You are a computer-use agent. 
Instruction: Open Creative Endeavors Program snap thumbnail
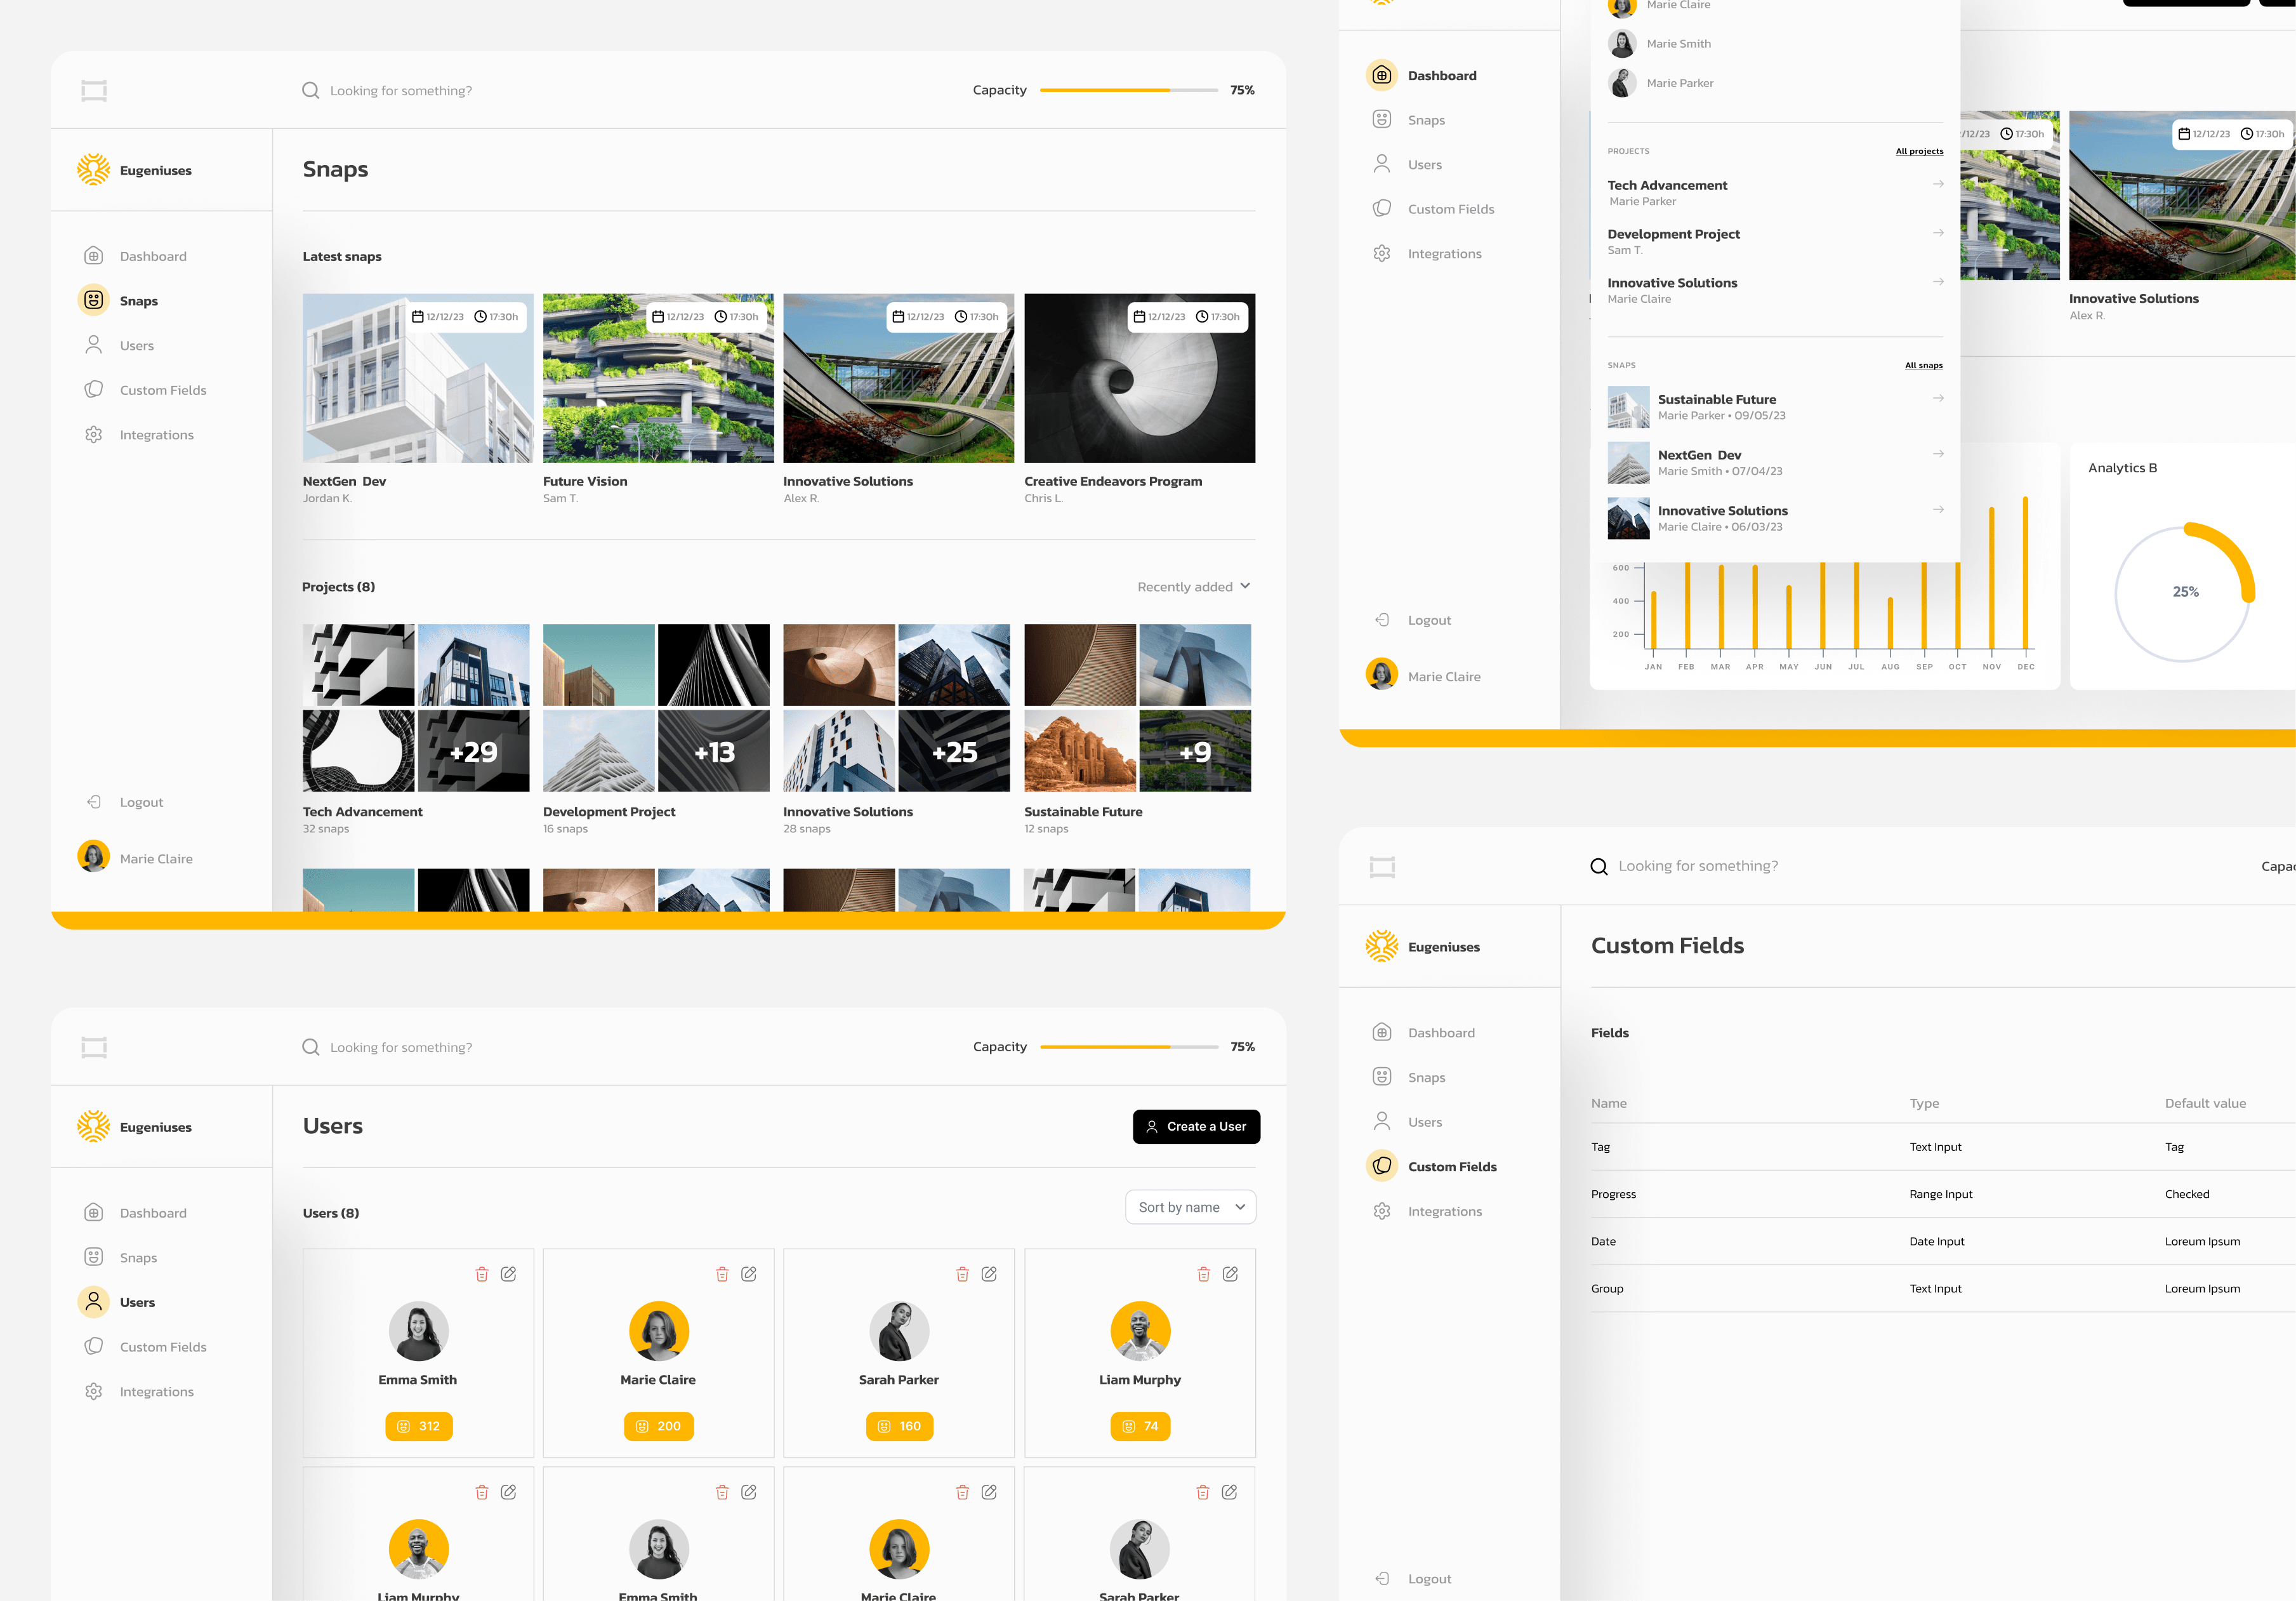(1139, 378)
